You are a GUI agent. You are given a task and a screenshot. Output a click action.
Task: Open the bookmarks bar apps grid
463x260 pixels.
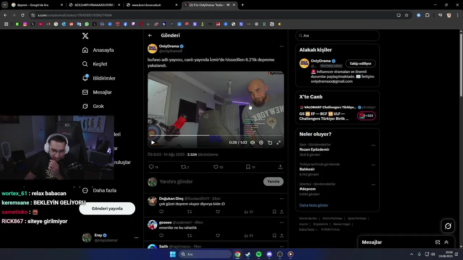tap(6, 24)
